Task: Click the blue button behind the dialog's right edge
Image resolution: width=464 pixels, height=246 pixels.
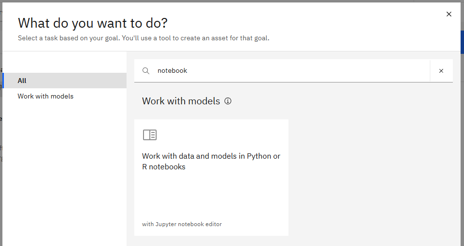Action: [x=462, y=42]
